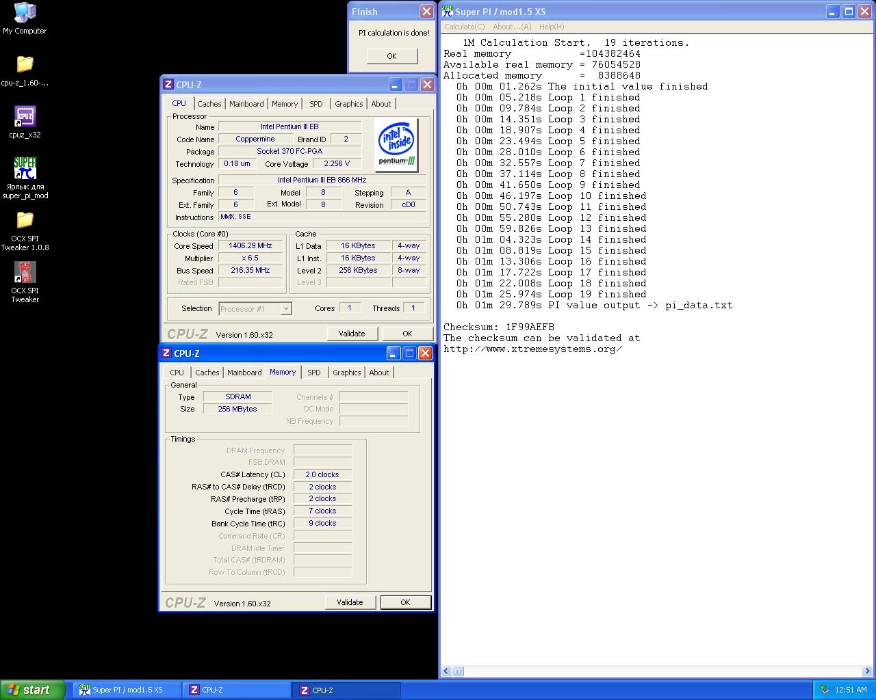
Task: Click the Intel Inside Pentium III logo
Action: [x=397, y=145]
